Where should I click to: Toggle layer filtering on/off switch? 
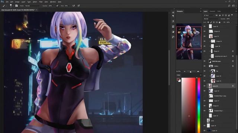pos(232,15)
